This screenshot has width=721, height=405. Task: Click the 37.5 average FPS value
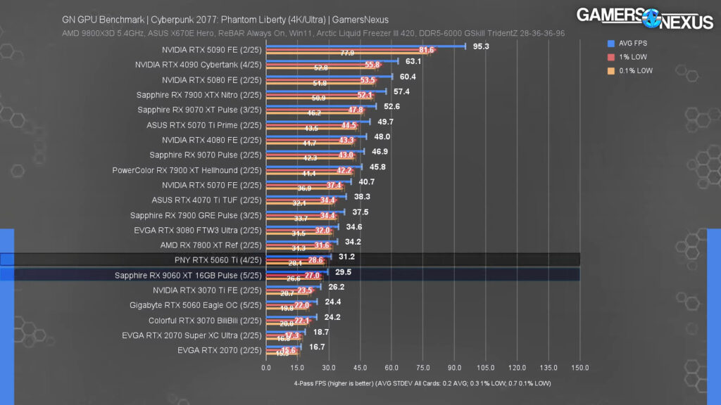360,212
